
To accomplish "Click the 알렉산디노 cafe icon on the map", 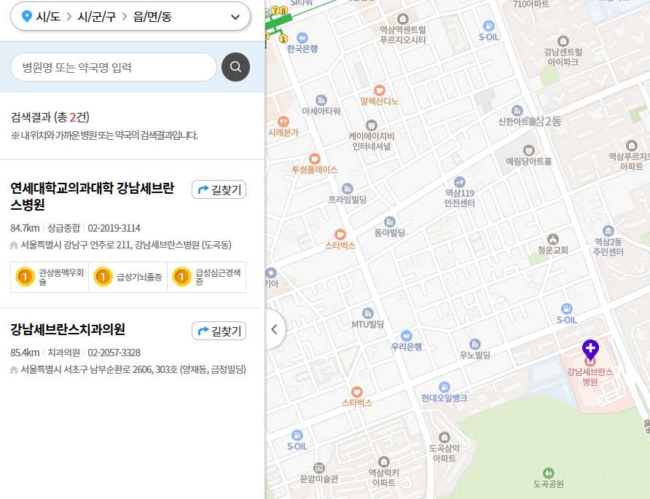I will (380, 90).
